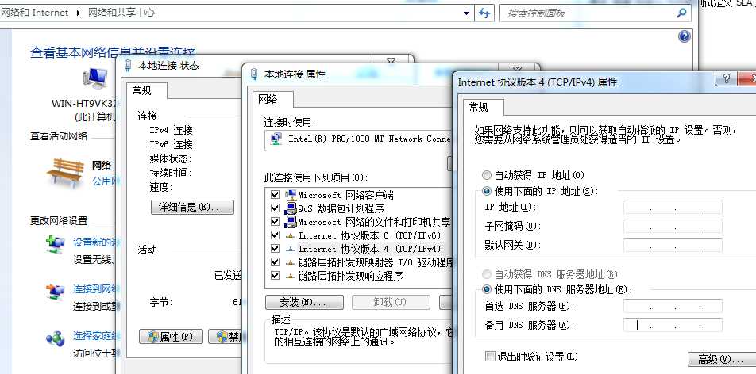756x374 pixels.
Task: Click the Microsoft 网络客户端 item icon
Action: click(x=291, y=195)
